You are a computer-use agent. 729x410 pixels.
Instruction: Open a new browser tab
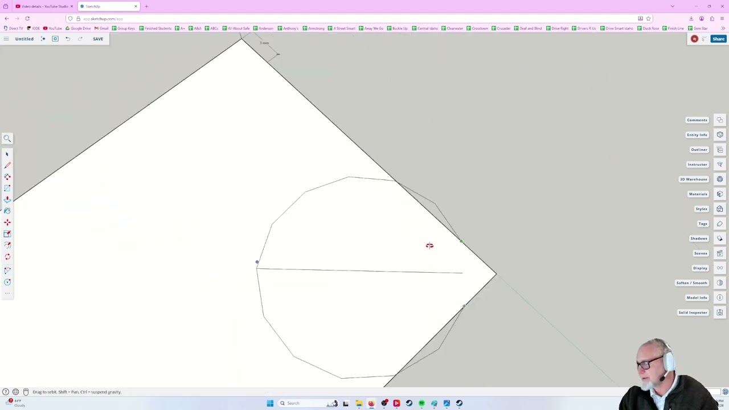[146, 6]
